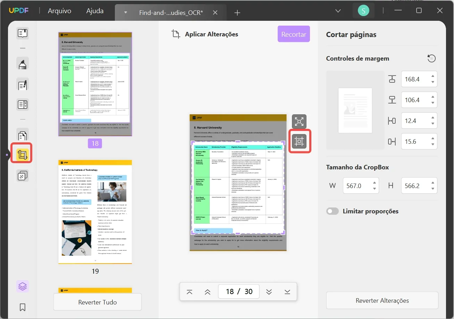Click the bottom margin input 106.4
This screenshot has height=319, width=454.
[419, 100]
